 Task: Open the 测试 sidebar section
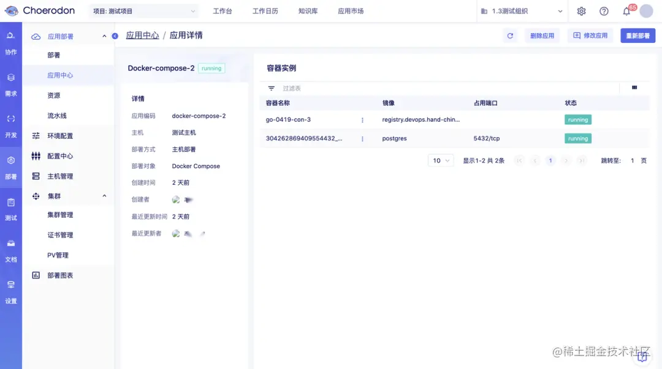(x=11, y=210)
